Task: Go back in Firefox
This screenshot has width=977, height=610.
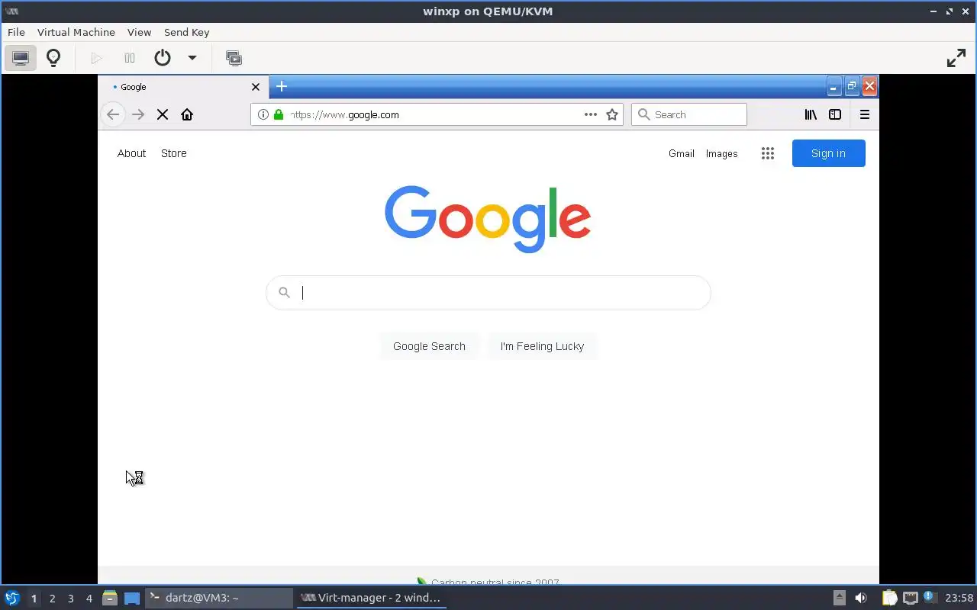Action: 113,114
